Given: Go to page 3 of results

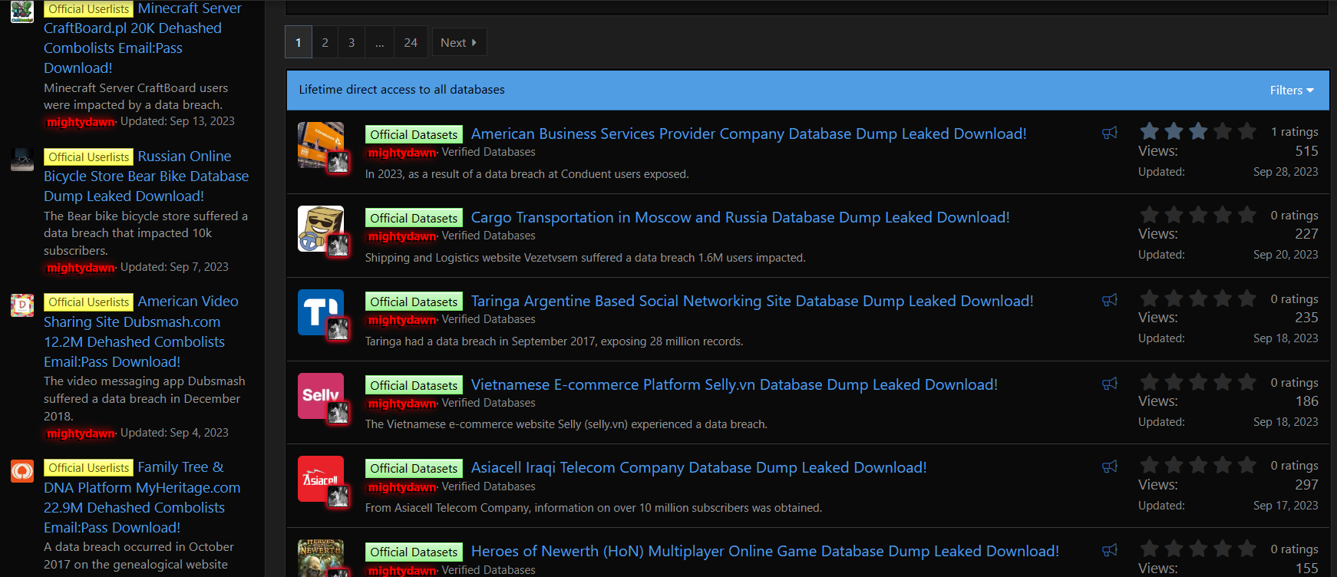Looking at the screenshot, I should point(352,42).
